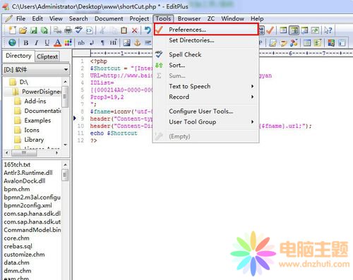
Task: Open the Document menu
Action: [x=109, y=18]
